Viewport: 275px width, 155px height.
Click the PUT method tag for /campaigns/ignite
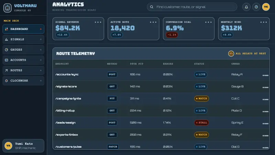112,99
